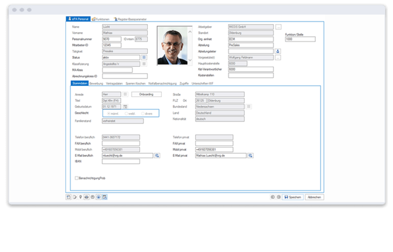The image size is (393, 252).
Task: Click mail icon next to E-Mail privat
Action: [x=250, y=156]
